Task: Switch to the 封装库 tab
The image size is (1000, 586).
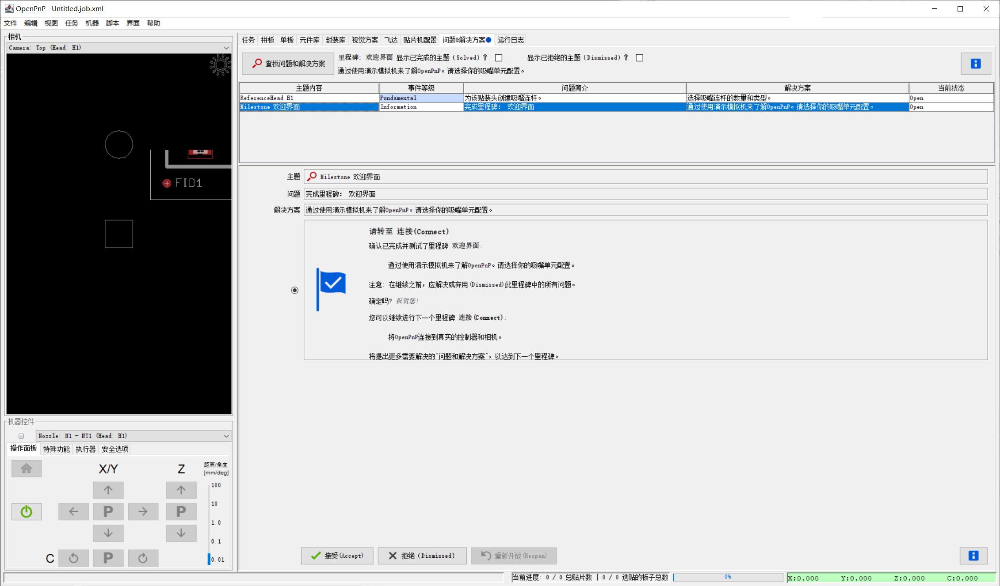Action: coord(335,40)
